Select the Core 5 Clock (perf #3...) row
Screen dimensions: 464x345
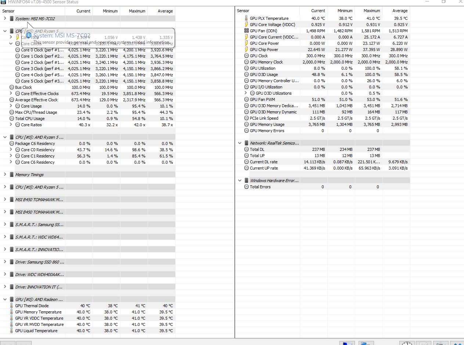[88, 81]
